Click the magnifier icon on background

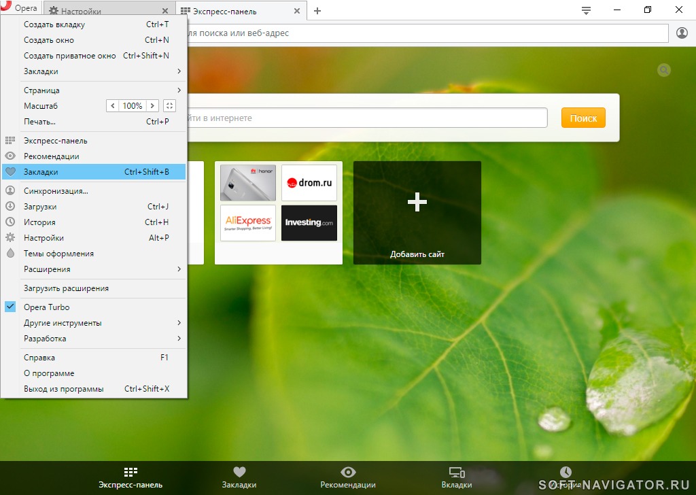[x=664, y=70]
